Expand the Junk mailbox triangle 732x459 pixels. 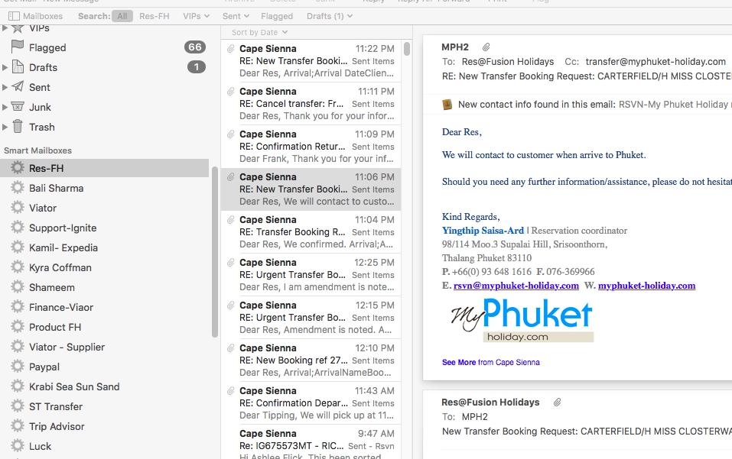coord(5,107)
